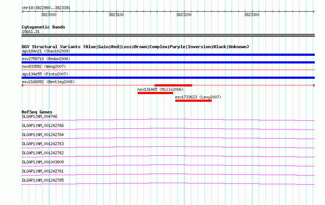Screen dimensions: 325x205
Task: Click the red loss bar under esv1733623
Action: (194, 101)
